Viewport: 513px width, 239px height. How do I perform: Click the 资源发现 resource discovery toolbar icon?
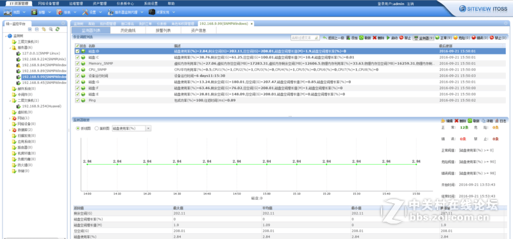point(152,12)
